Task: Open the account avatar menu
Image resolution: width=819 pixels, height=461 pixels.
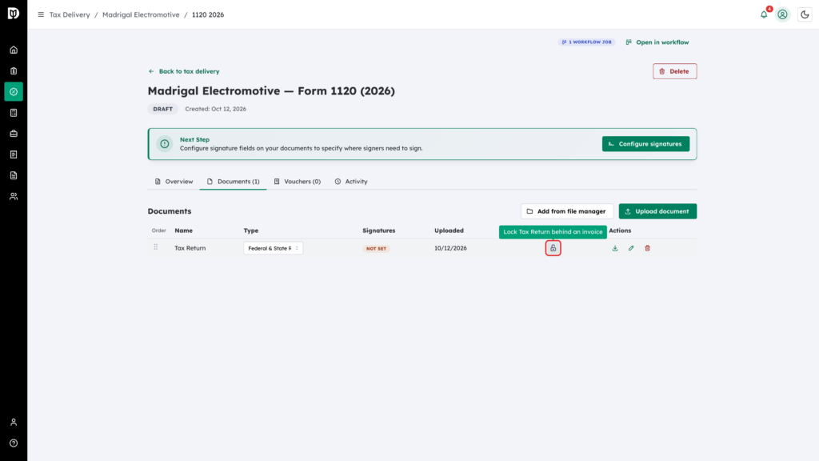Action: [782, 14]
